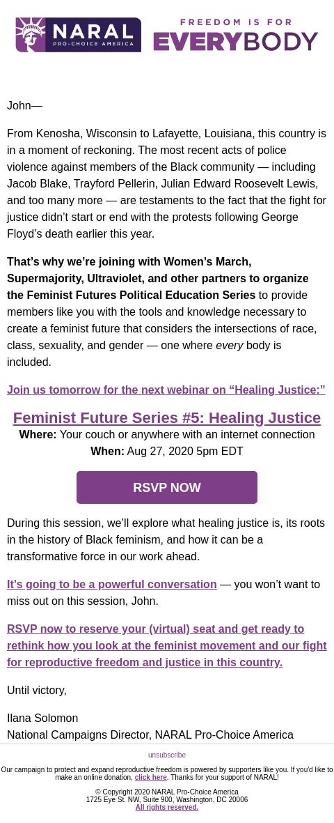Image resolution: width=334 pixels, height=823 pixels.
Task: Open the 'Join us tomorrow' webinar link
Action: 166,390
